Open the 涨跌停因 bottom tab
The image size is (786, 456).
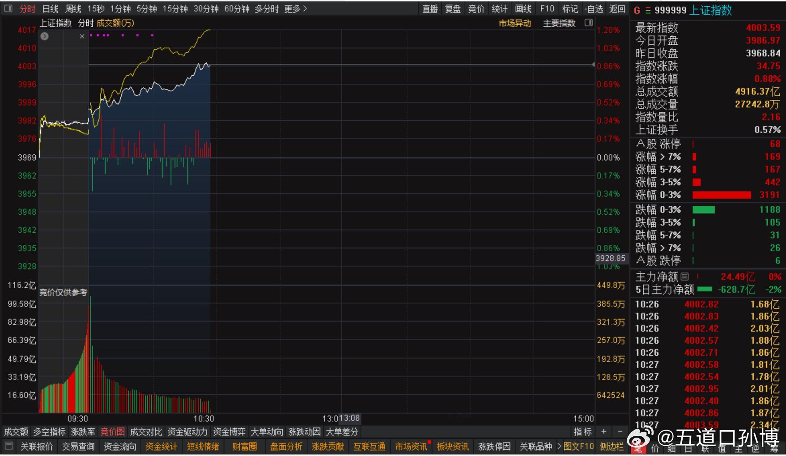pos(494,446)
